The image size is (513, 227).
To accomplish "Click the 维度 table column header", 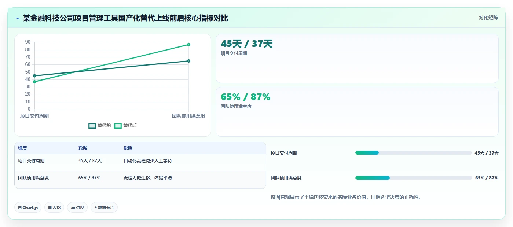I will [x=22, y=148].
